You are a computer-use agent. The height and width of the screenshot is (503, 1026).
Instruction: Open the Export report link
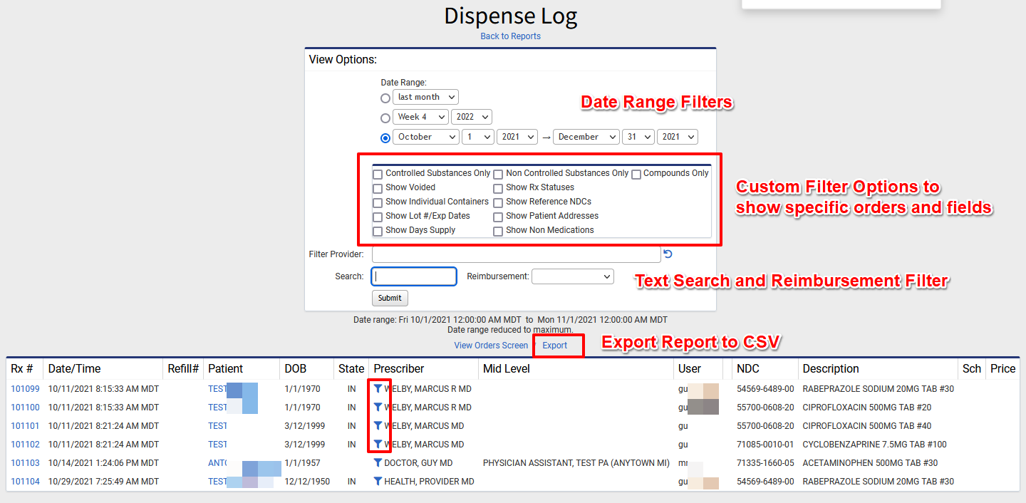point(555,345)
